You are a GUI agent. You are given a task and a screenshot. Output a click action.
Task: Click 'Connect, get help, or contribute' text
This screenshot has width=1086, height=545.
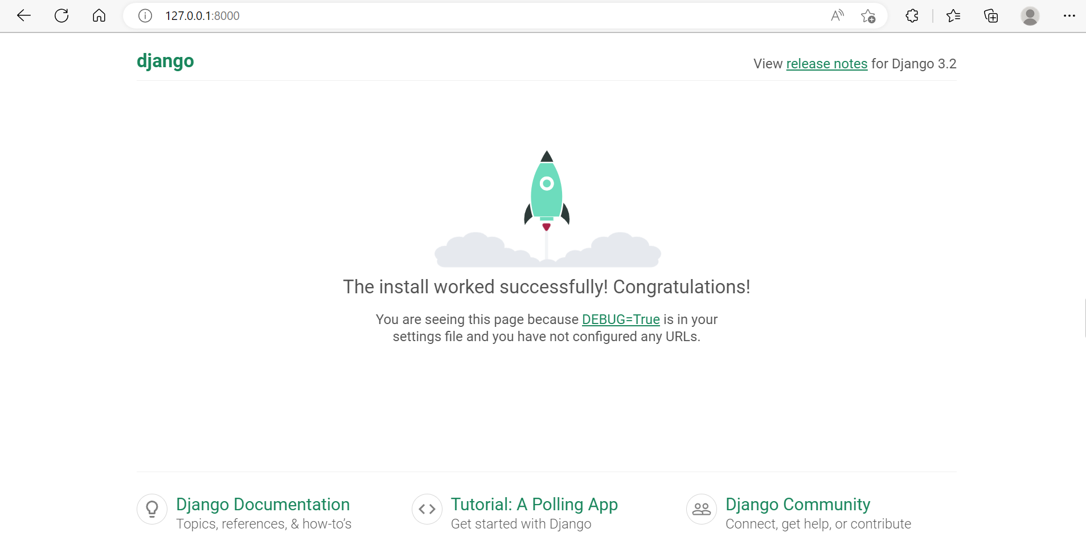pos(818,524)
